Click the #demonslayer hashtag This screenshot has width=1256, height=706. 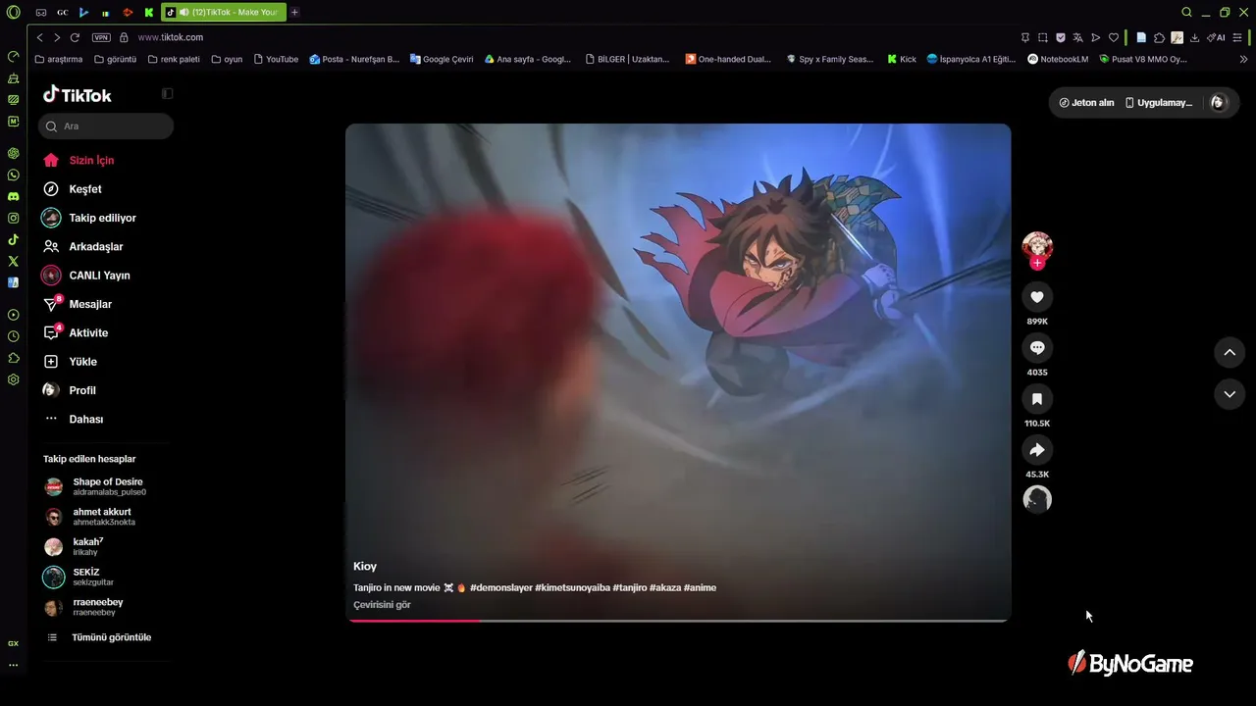[501, 587]
